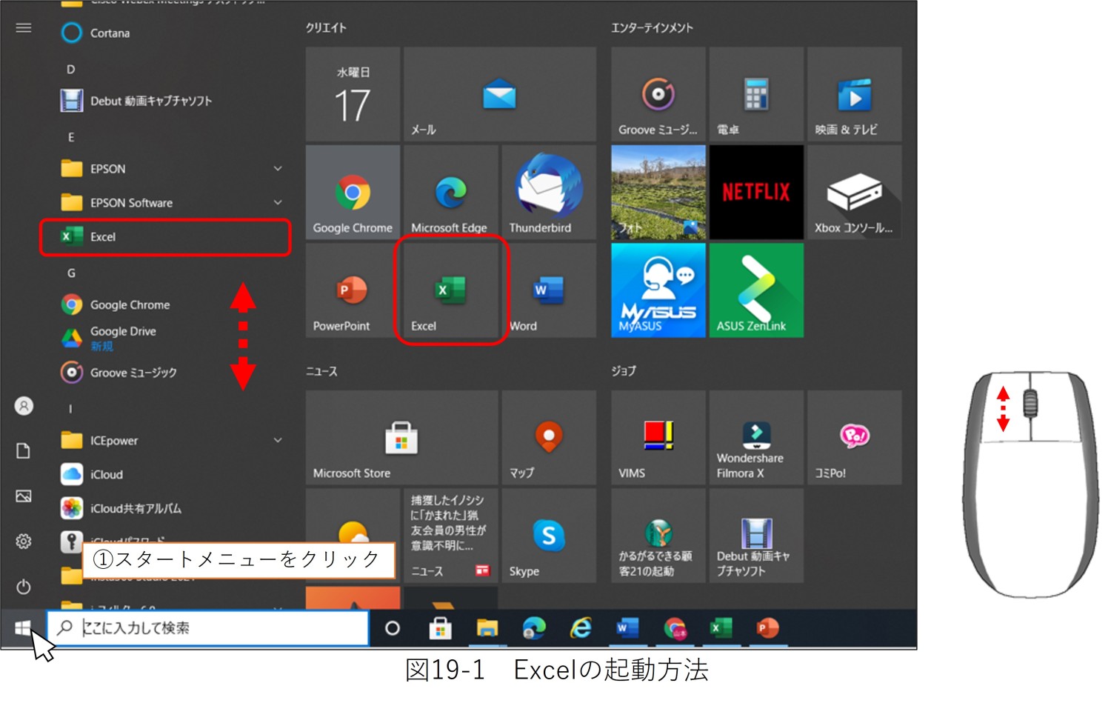
Task: Open the ASUS ZenLink tile
Action: tap(756, 290)
